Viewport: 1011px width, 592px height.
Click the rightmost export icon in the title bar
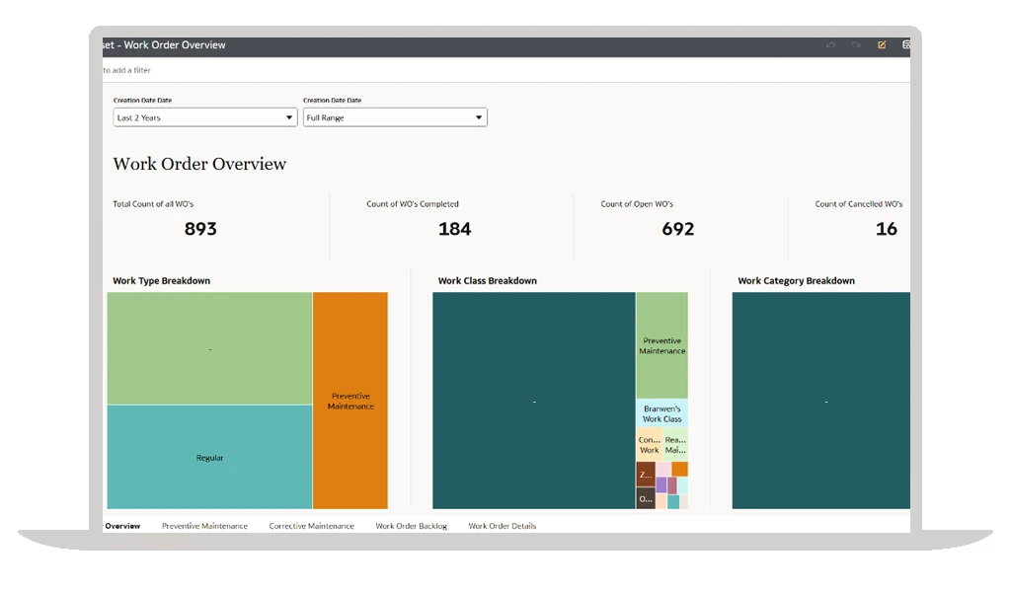906,44
